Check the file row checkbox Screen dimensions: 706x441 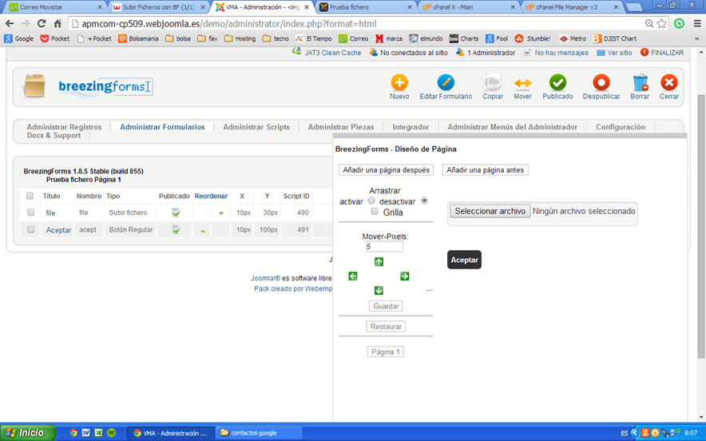click(30, 213)
